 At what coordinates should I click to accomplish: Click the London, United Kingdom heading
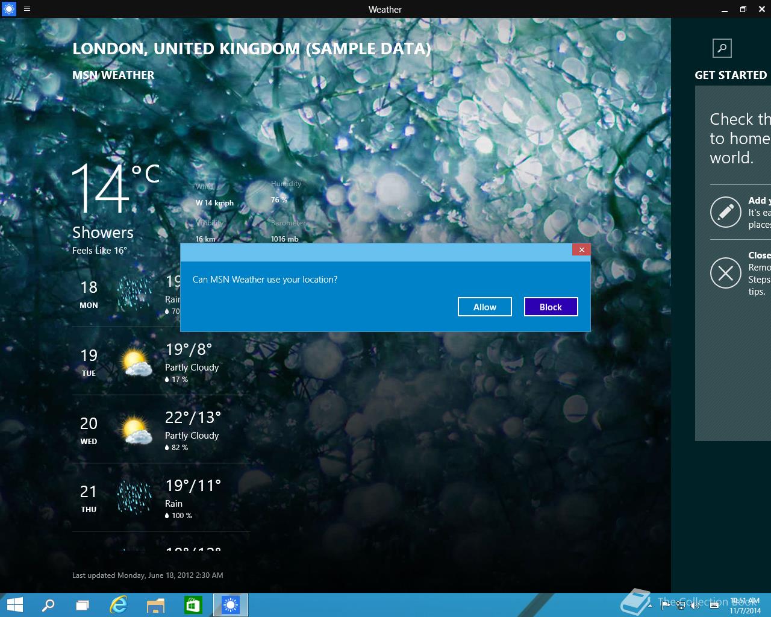pyautogui.click(x=252, y=49)
